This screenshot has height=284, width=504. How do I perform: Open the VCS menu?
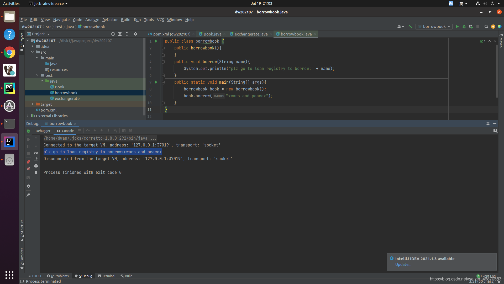160,20
